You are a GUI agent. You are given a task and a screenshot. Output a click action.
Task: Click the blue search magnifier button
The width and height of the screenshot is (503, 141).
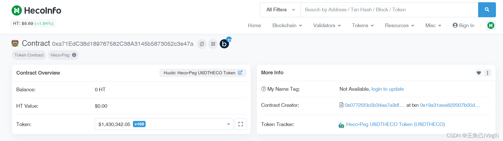coord(487,10)
